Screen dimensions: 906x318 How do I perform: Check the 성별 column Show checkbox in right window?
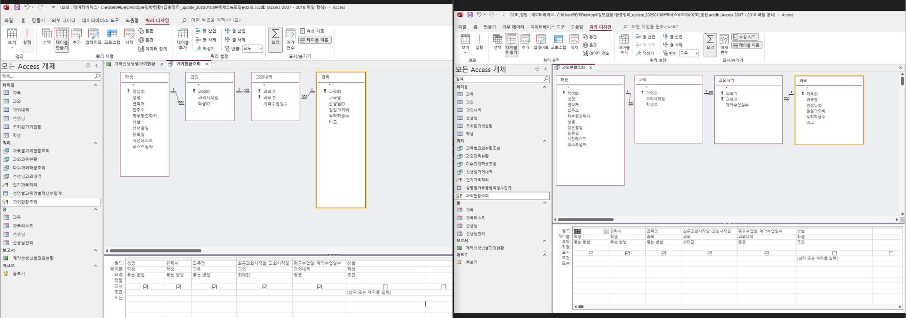tap(834, 253)
